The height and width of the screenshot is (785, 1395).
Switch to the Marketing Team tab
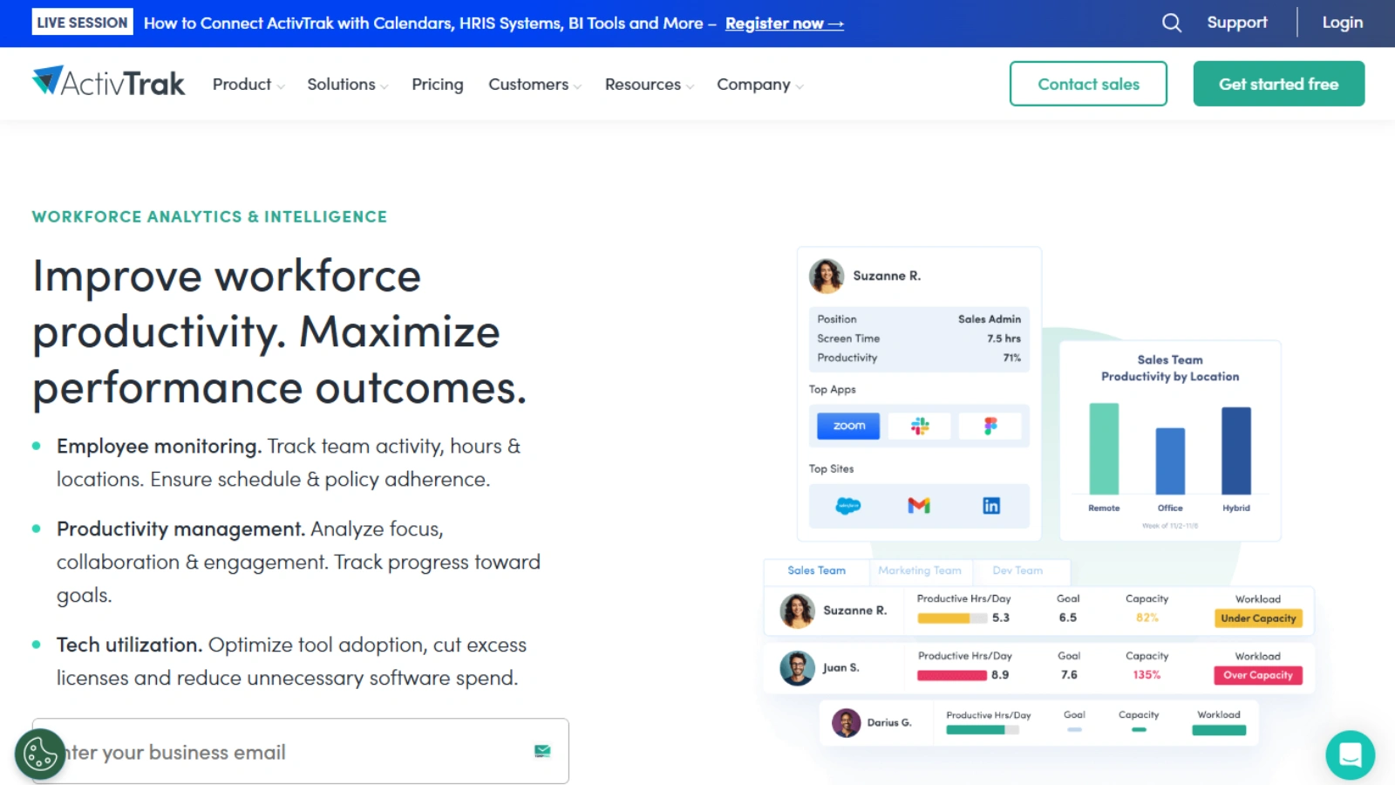coord(920,571)
